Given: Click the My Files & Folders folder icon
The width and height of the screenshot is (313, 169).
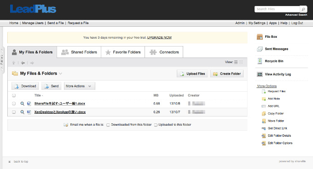Looking at the screenshot, I should click(x=15, y=73).
